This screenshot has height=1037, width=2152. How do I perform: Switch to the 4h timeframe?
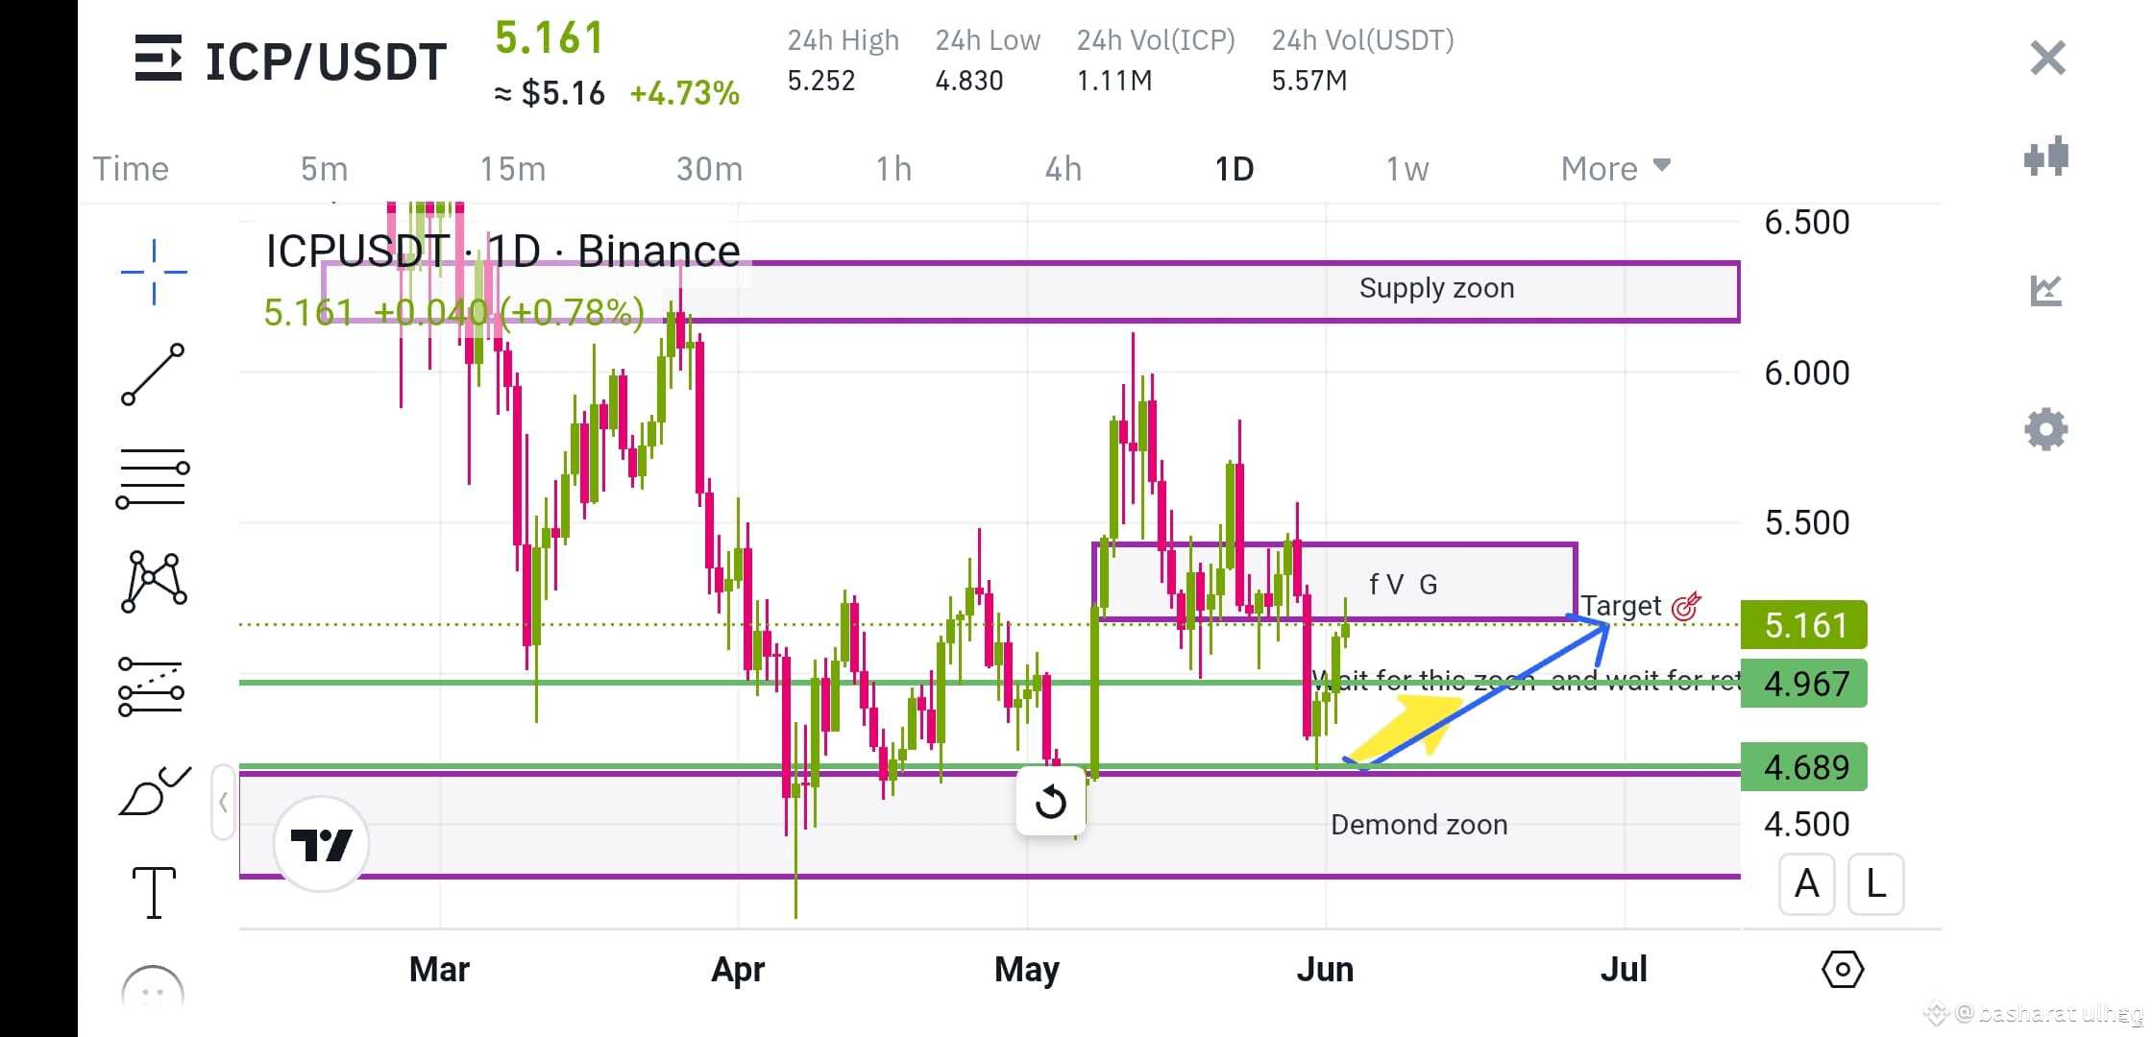coord(1064,169)
